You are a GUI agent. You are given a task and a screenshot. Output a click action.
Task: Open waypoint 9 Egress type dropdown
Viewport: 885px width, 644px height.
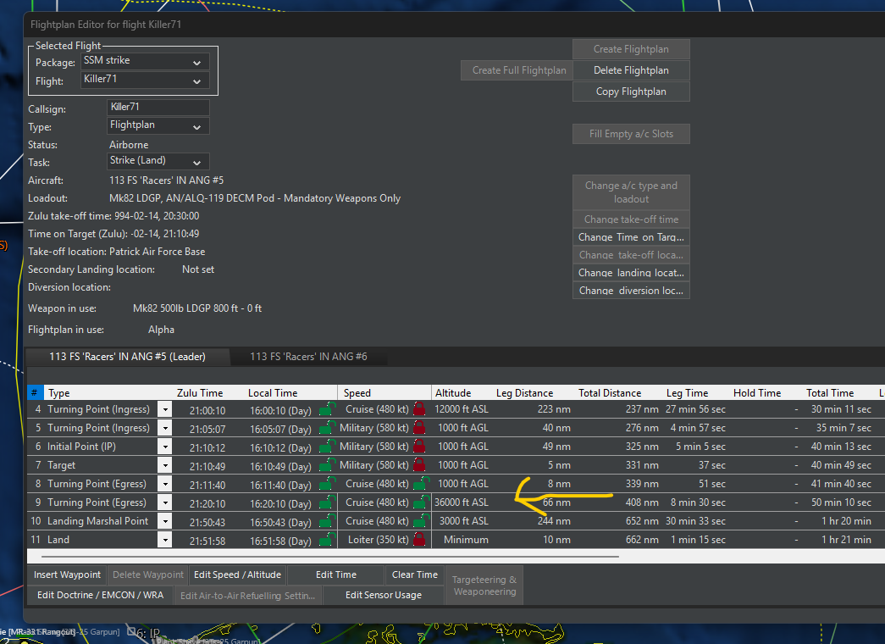(165, 502)
